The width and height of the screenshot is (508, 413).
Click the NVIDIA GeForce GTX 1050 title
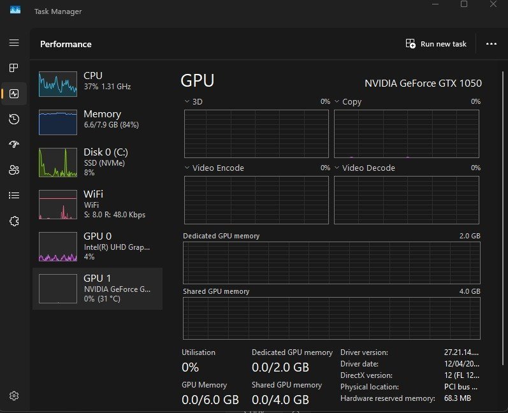click(x=423, y=83)
